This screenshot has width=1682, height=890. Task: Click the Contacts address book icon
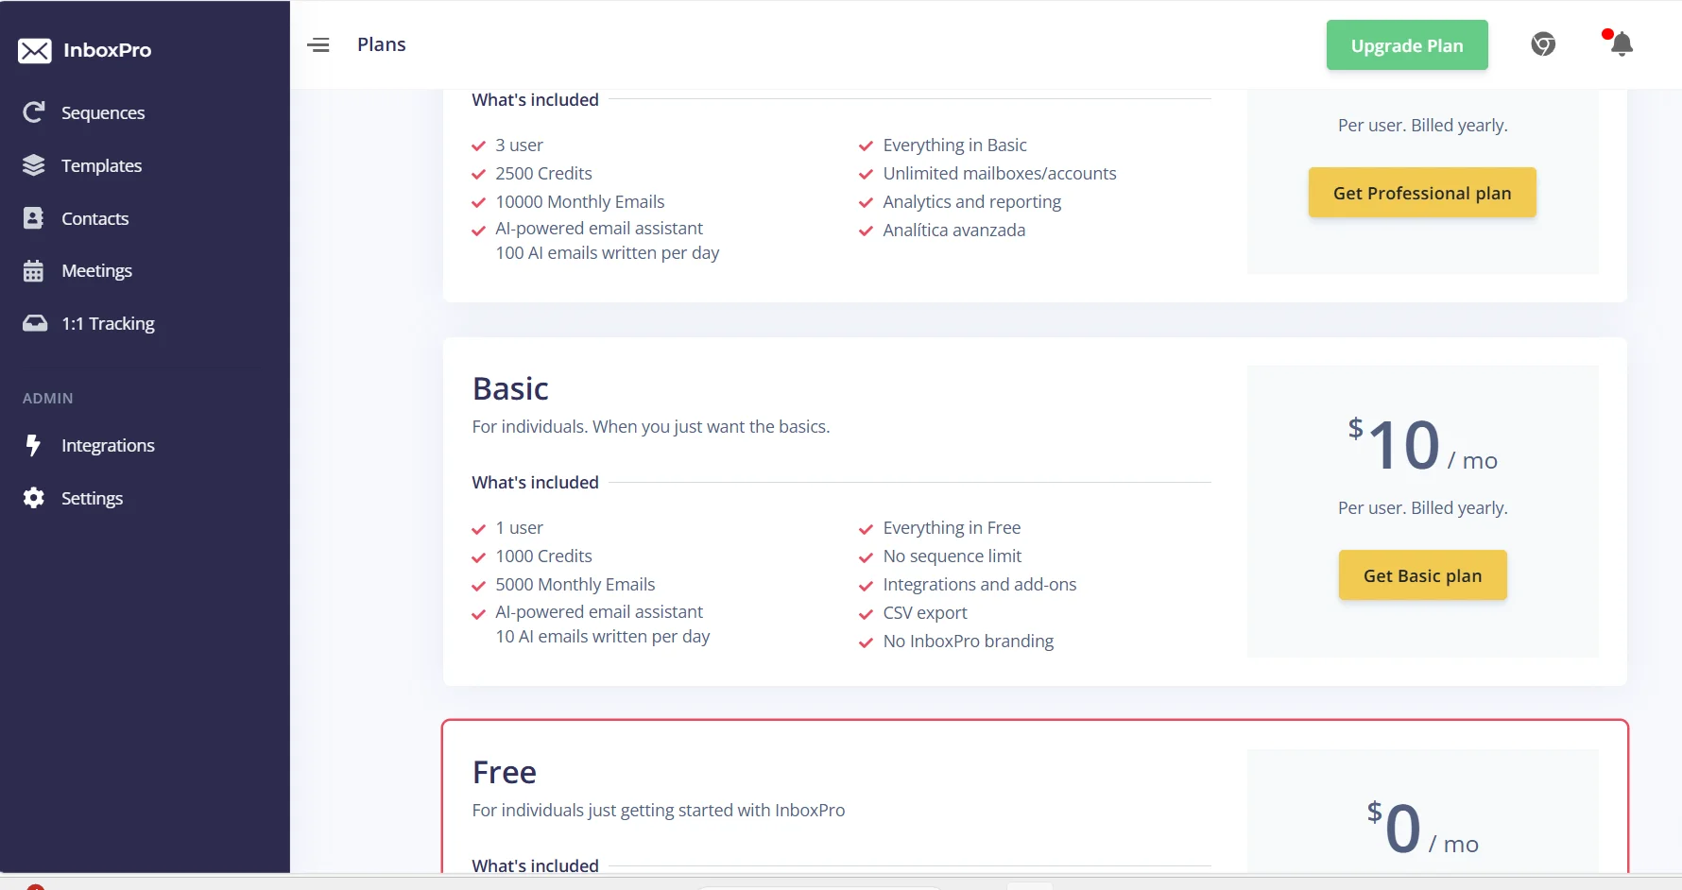tap(34, 218)
